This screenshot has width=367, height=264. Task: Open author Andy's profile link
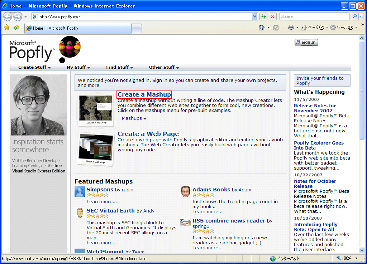pyautogui.click(x=149, y=211)
